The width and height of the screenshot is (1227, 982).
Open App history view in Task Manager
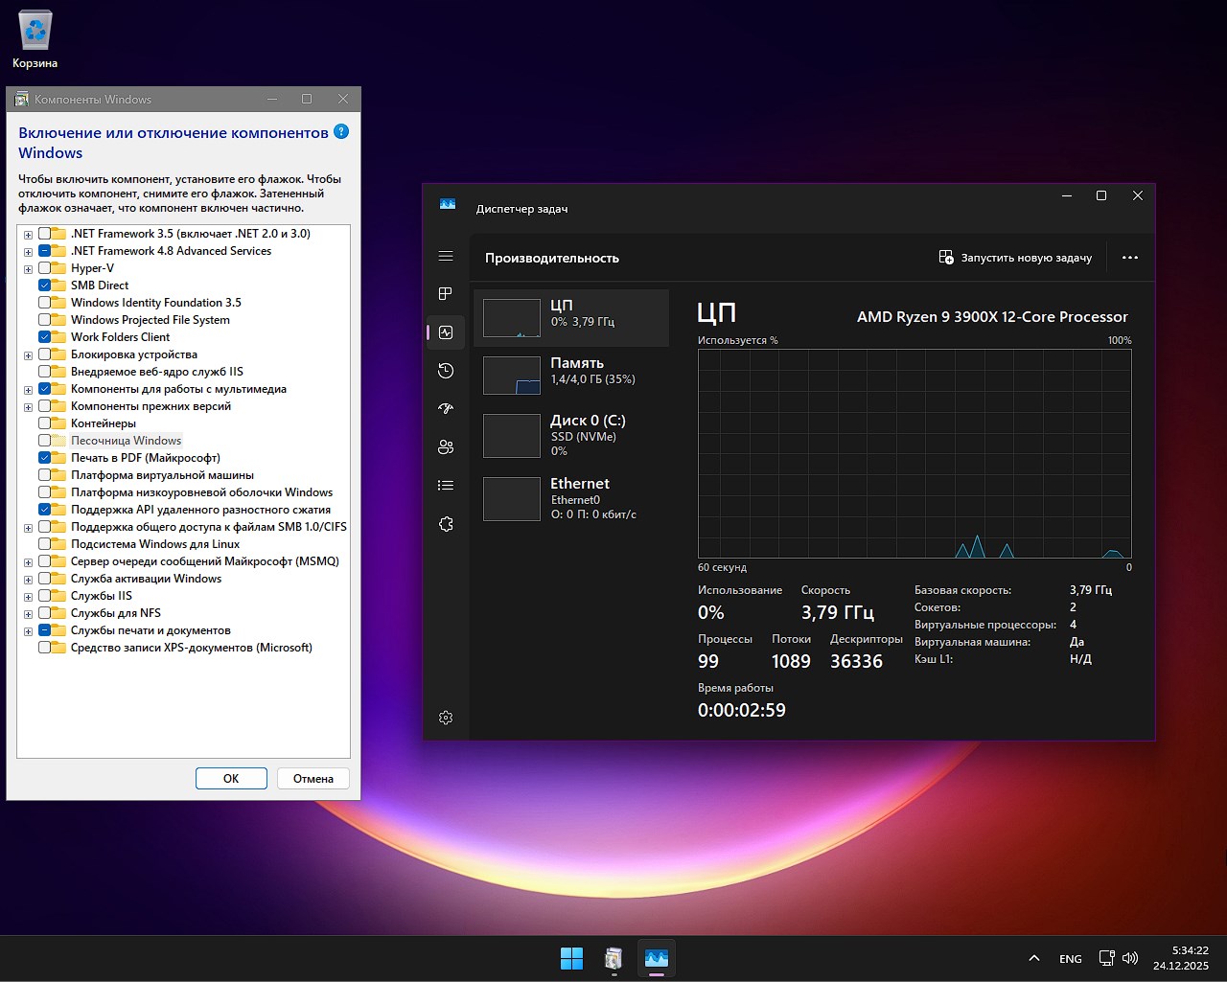pos(446,371)
